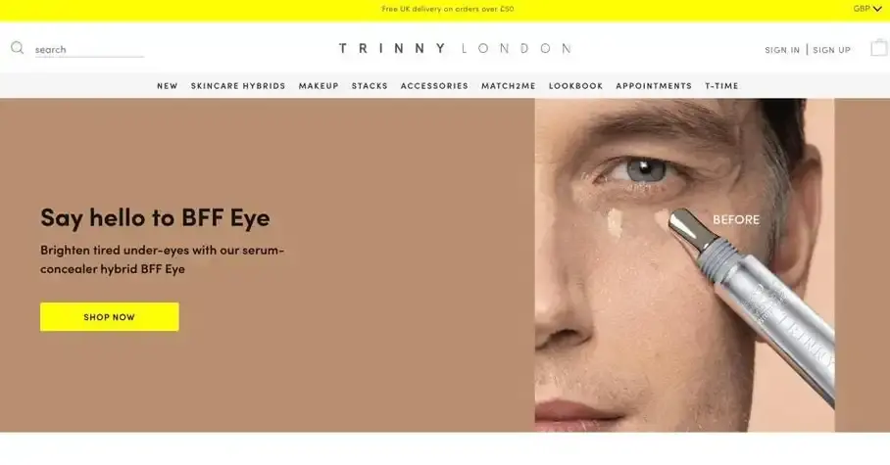The height and width of the screenshot is (465, 890).
Task: Click the Trinny London logo
Action: (x=455, y=48)
